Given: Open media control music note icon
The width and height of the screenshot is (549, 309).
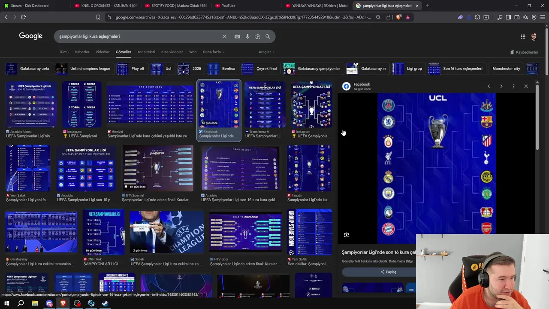Looking at the screenshot, I should (500, 17).
